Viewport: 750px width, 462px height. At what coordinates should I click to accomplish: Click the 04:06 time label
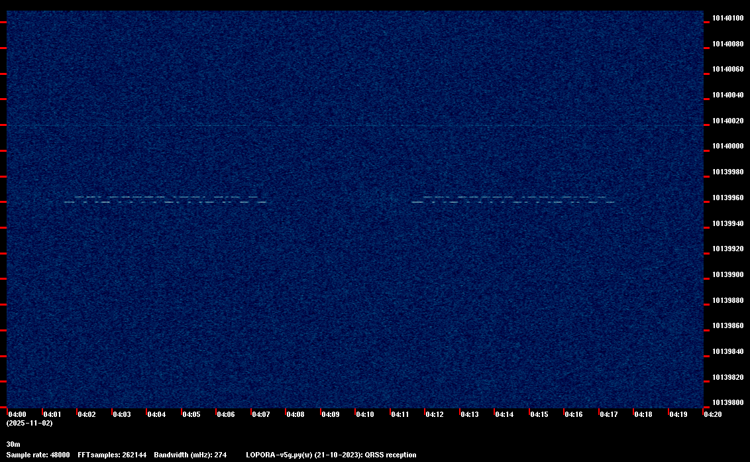[x=226, y=414]
